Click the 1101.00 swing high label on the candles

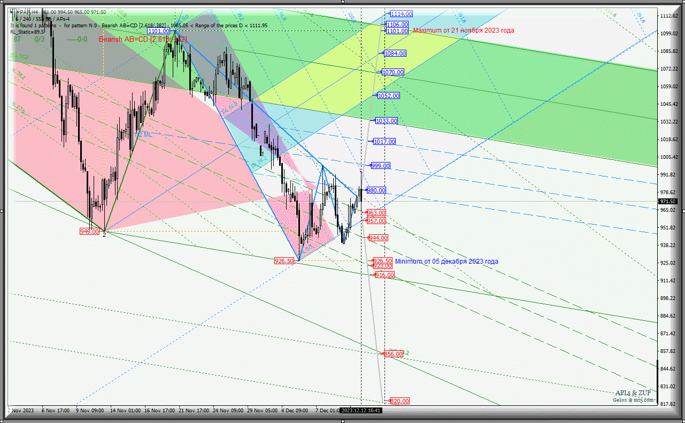(158, 32)
